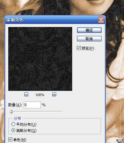Screen dimensions: 124x143
Task: Disable the 单色(M) monochromatic checkbox
Action: [x=10, y=140]
